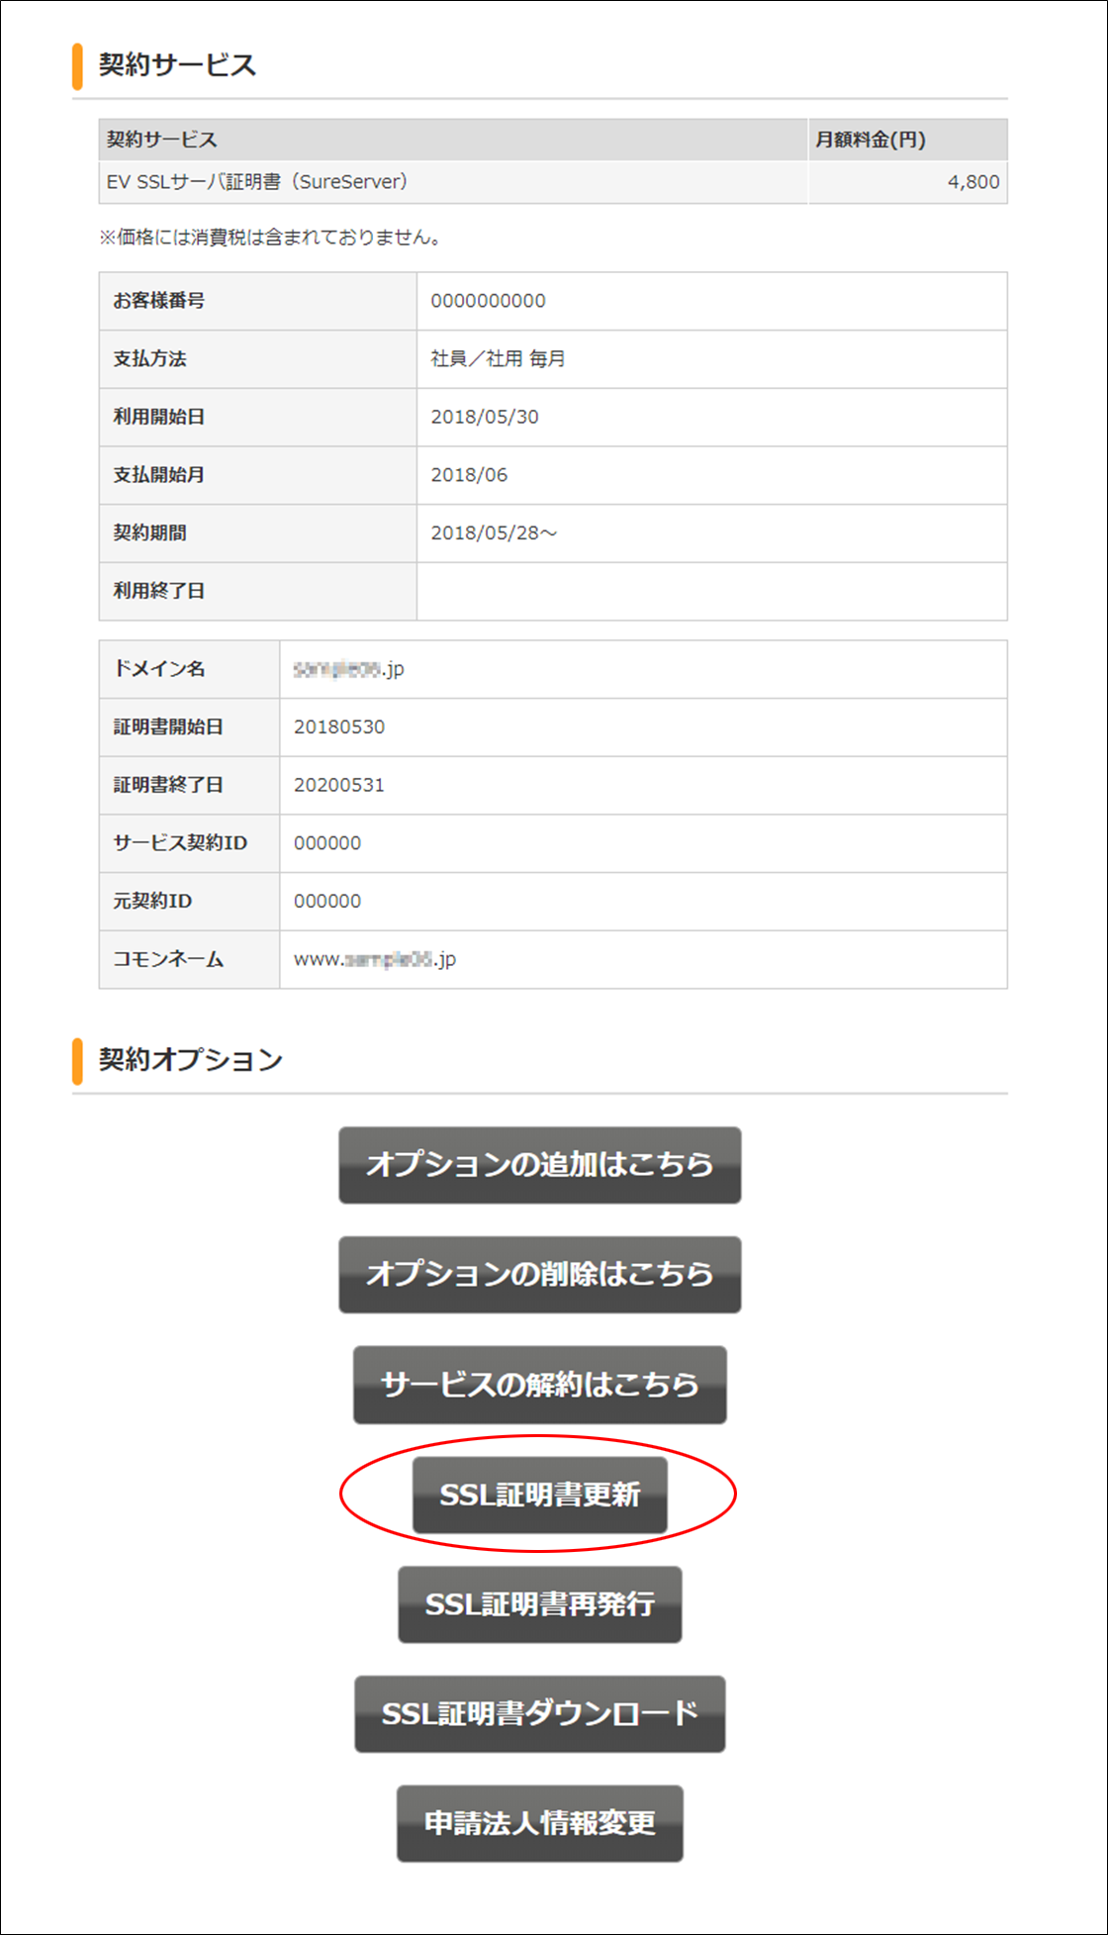This screenshot has height=1935, width=1108.
Task: Select the 契約期間 value 2018/05/28～
Action: point(494,532)
